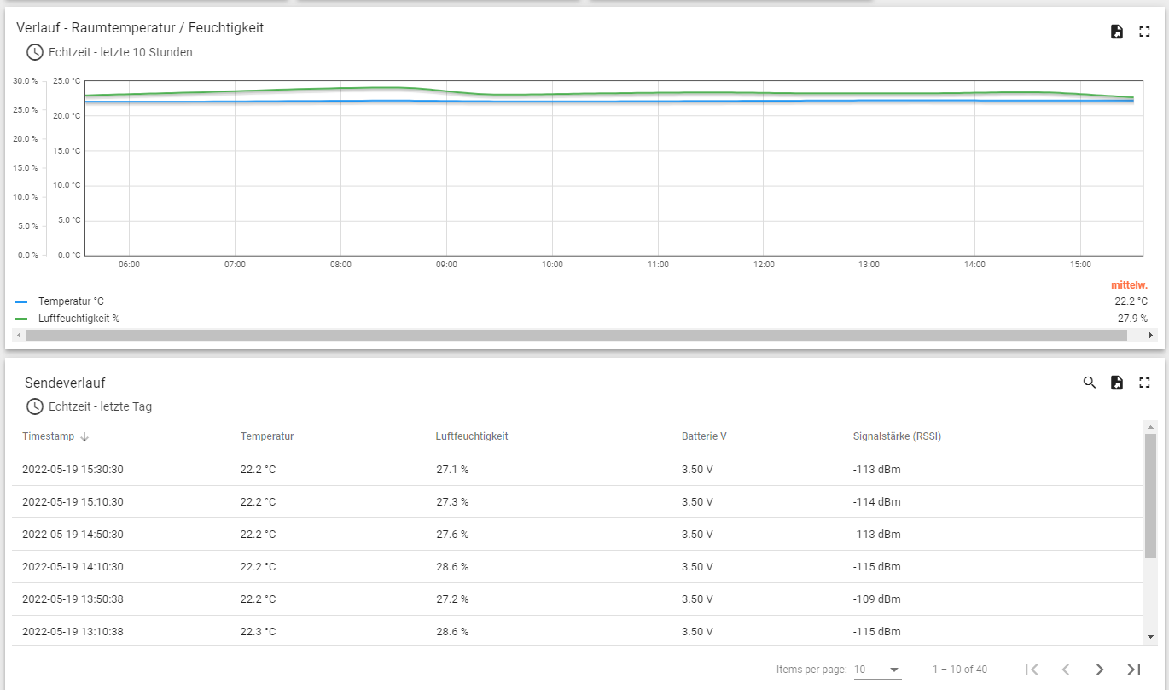Image resolution: width=1169 pixels, height=690 pixels.
Task: Click the chart legend horizontal scrollbar
Action: (576, 336)
